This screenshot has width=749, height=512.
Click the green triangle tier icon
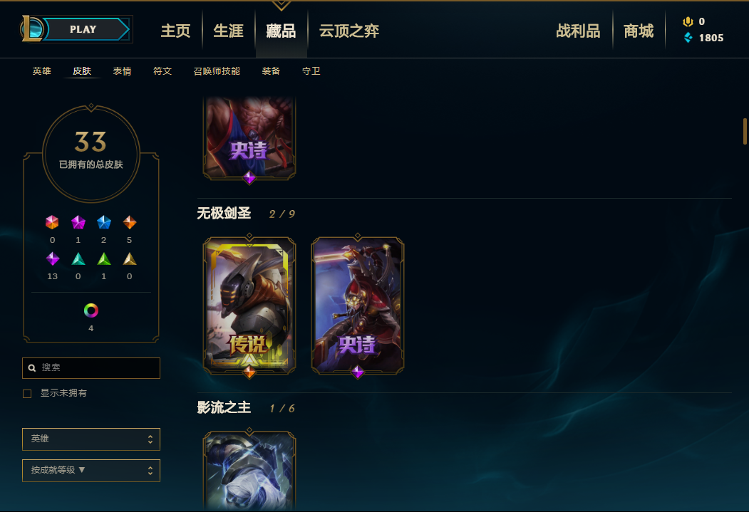[103, 259]
